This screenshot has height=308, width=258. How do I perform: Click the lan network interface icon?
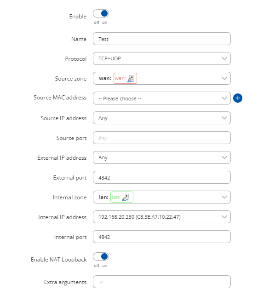tap(126, 197)
